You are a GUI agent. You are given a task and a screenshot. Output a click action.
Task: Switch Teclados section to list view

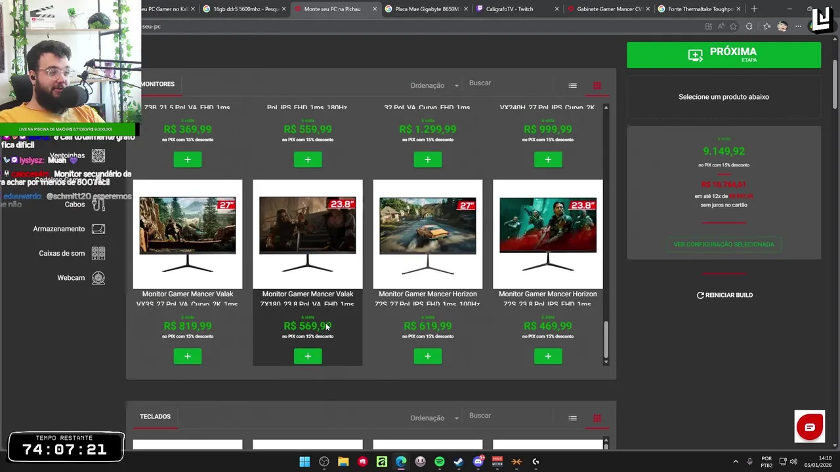pyautogui.click(x=572, y=418)
